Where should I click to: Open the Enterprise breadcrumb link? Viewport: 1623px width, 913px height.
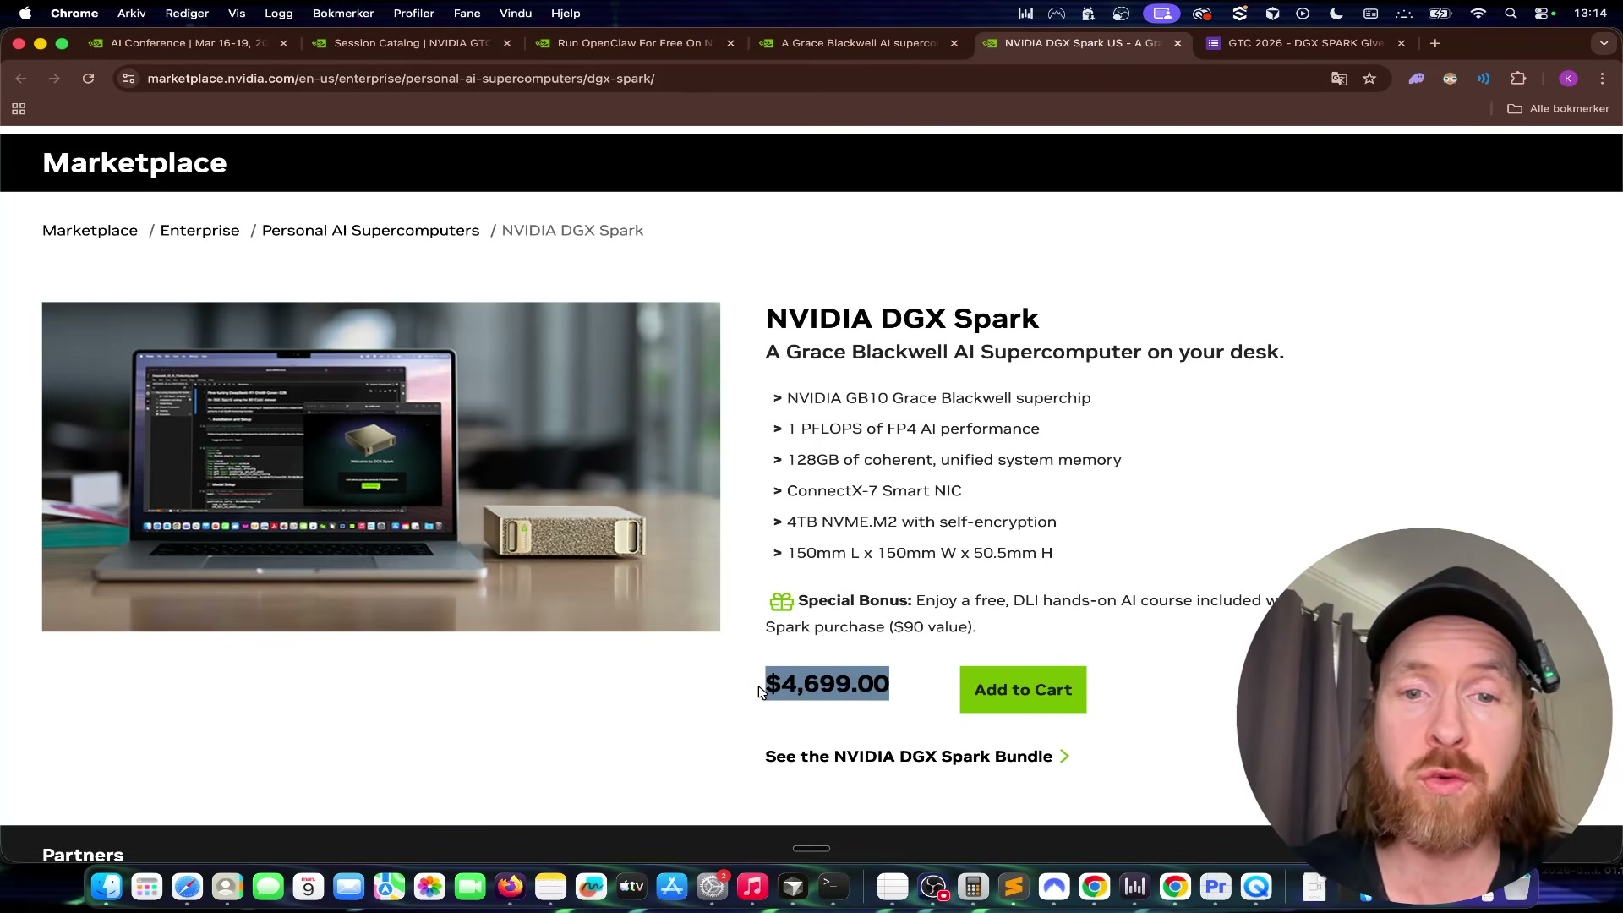pos(199,231)
